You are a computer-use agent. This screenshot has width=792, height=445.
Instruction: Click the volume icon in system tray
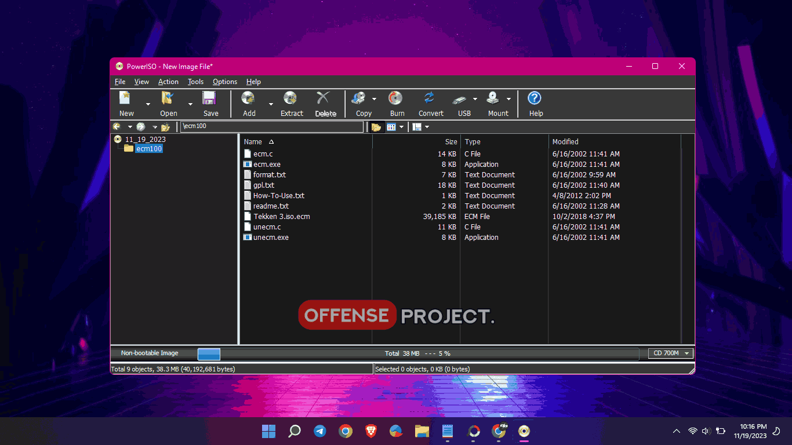coord(706,431)
